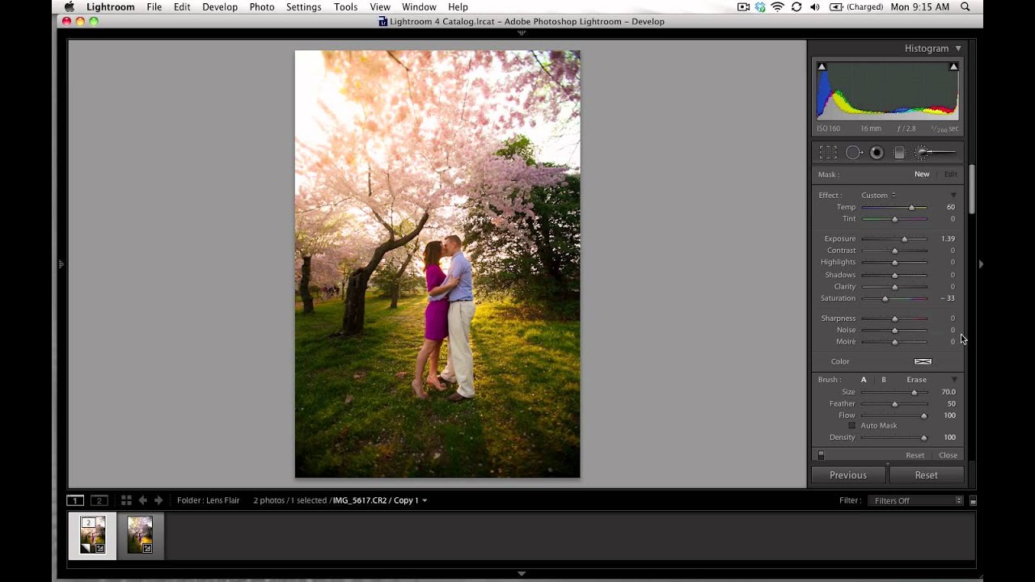Click the Wi-Fi status icon
This screenshot has width=1035, height=582.
(778, 7)
